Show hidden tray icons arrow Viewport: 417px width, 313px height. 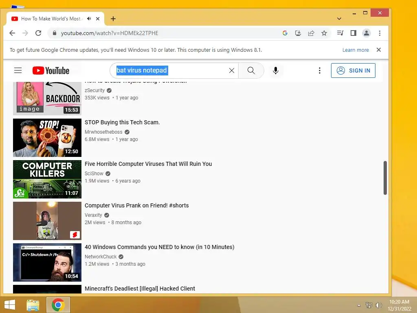359,305
